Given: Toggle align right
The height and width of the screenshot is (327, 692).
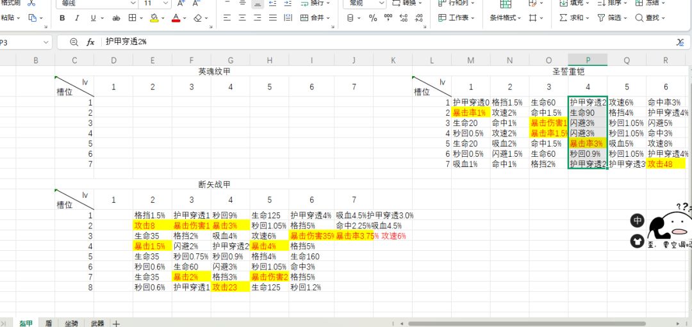Looking at the screenshot, I should [x=258, y=18].
